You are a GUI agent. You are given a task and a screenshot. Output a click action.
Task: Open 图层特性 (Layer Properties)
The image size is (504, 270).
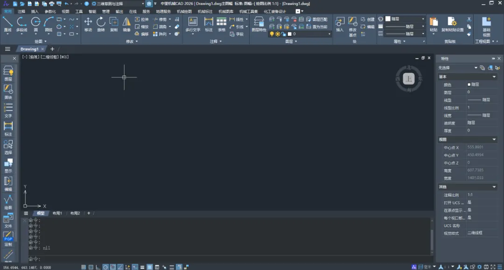[x=259, y=24]
